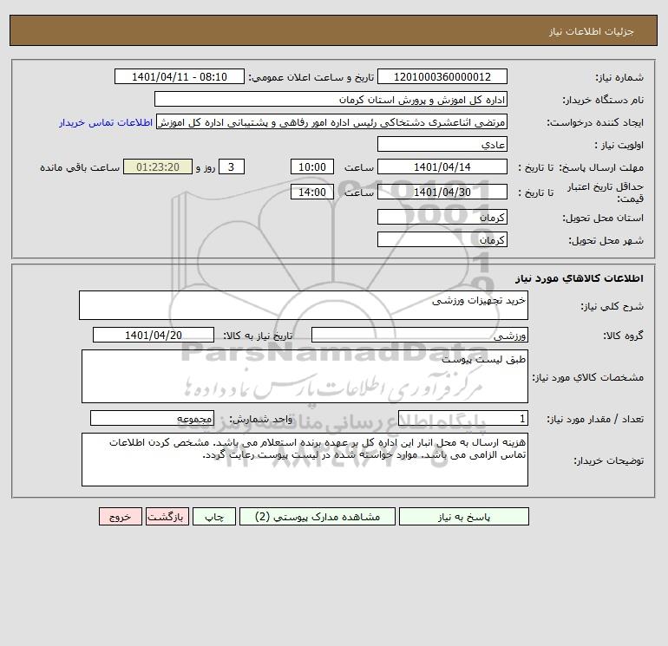668x646 pixels.
Task: Click the delivery province field استان محل تحویل
Action: click(x=442, y=217)
